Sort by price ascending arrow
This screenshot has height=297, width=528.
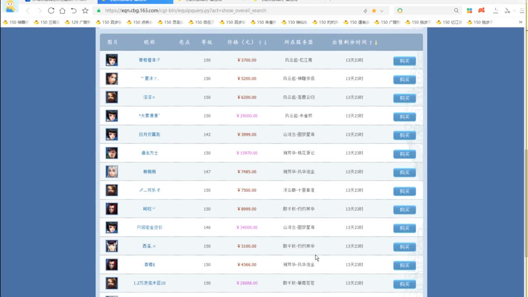(260, 42)
